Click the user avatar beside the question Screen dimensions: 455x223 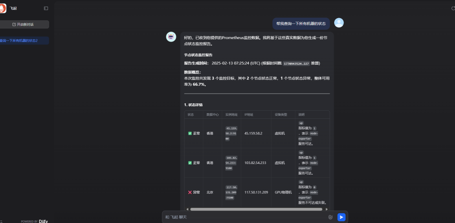[x=339, y=23]
